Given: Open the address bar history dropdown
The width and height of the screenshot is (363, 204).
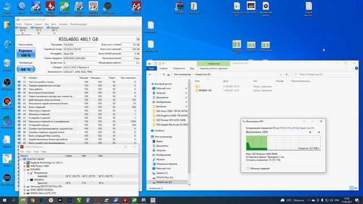Looking at the screenshot, I should 281,74.
